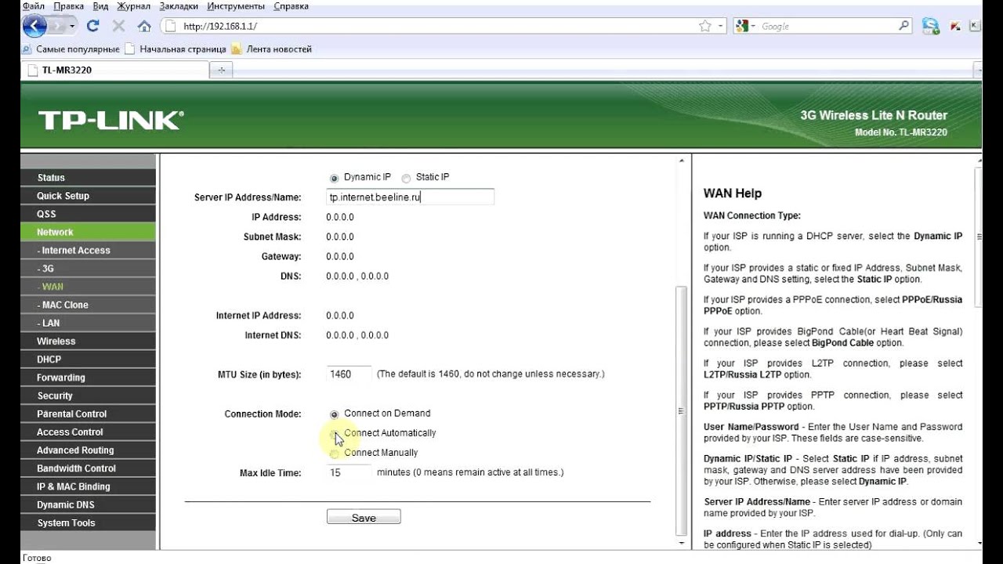This screenshot has height=564, width=1003.
Task: Bookmark this page with the star icon
Action: [x=704, y=26]
